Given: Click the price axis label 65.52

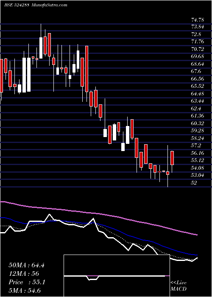Looking at the screenshot, I should pos(198,86).
